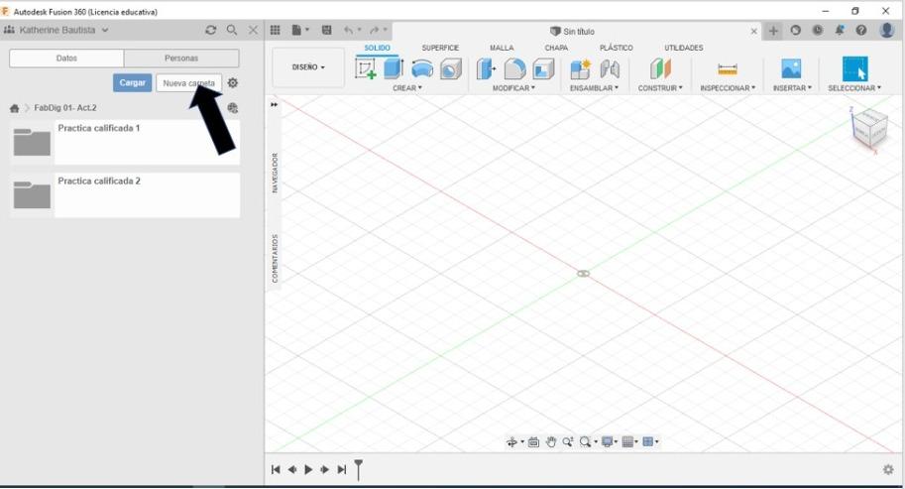
Task: Select the SÓLIDO ribbon tab
Action: tap(377, 48)
